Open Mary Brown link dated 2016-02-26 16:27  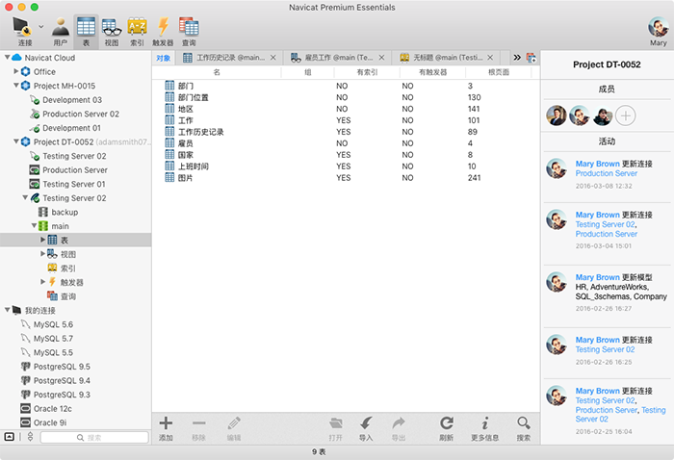597,277
